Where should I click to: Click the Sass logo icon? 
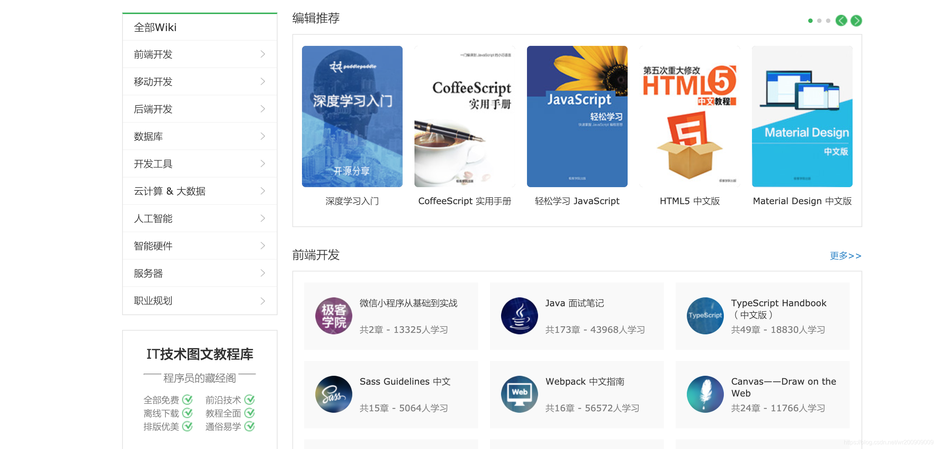tap(334, 394)
